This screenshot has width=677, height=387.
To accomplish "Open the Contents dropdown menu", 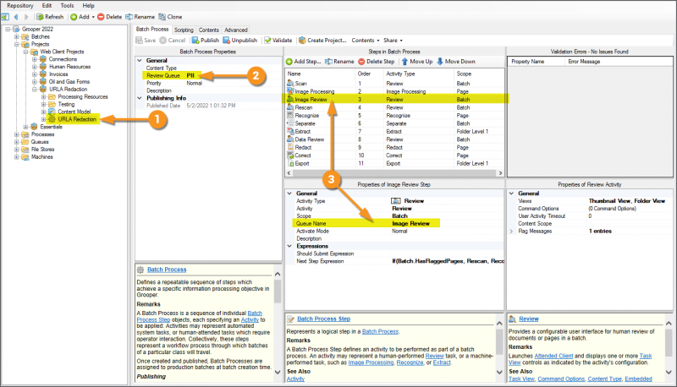I will [366, 40].
